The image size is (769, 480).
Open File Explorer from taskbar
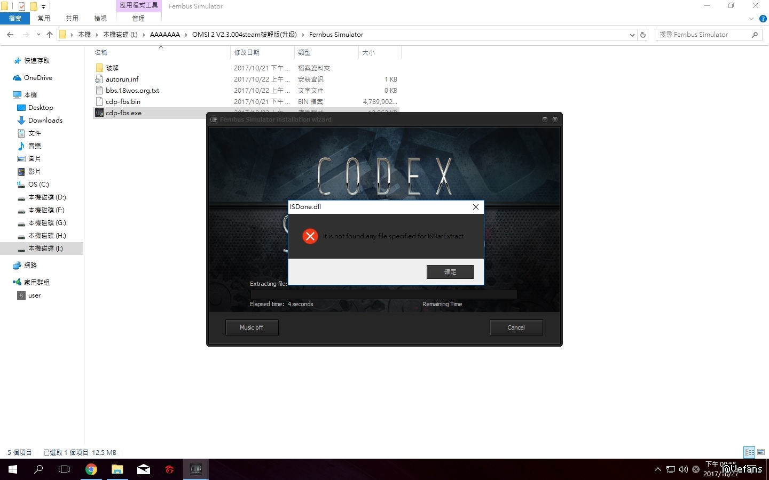pyautogui.click(x=117, y=469)
